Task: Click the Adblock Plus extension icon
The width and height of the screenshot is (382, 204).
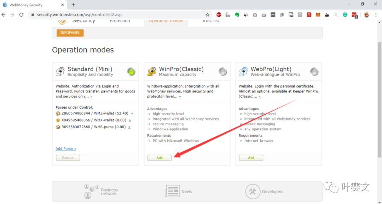Action: pos(219,15)
